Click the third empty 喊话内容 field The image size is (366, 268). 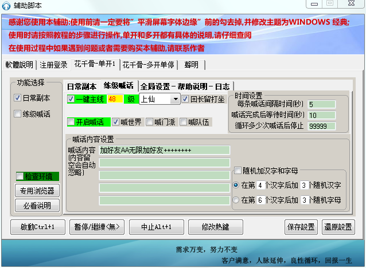pos(165,175)
